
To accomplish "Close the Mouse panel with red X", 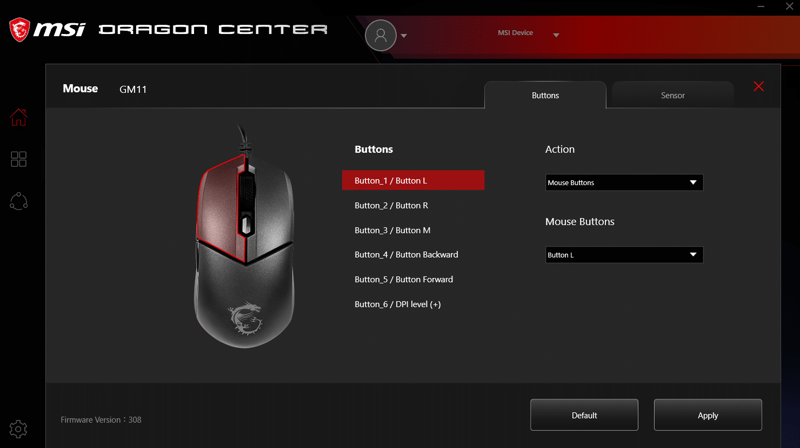I will pyautogui.click(x=759, y=86).
